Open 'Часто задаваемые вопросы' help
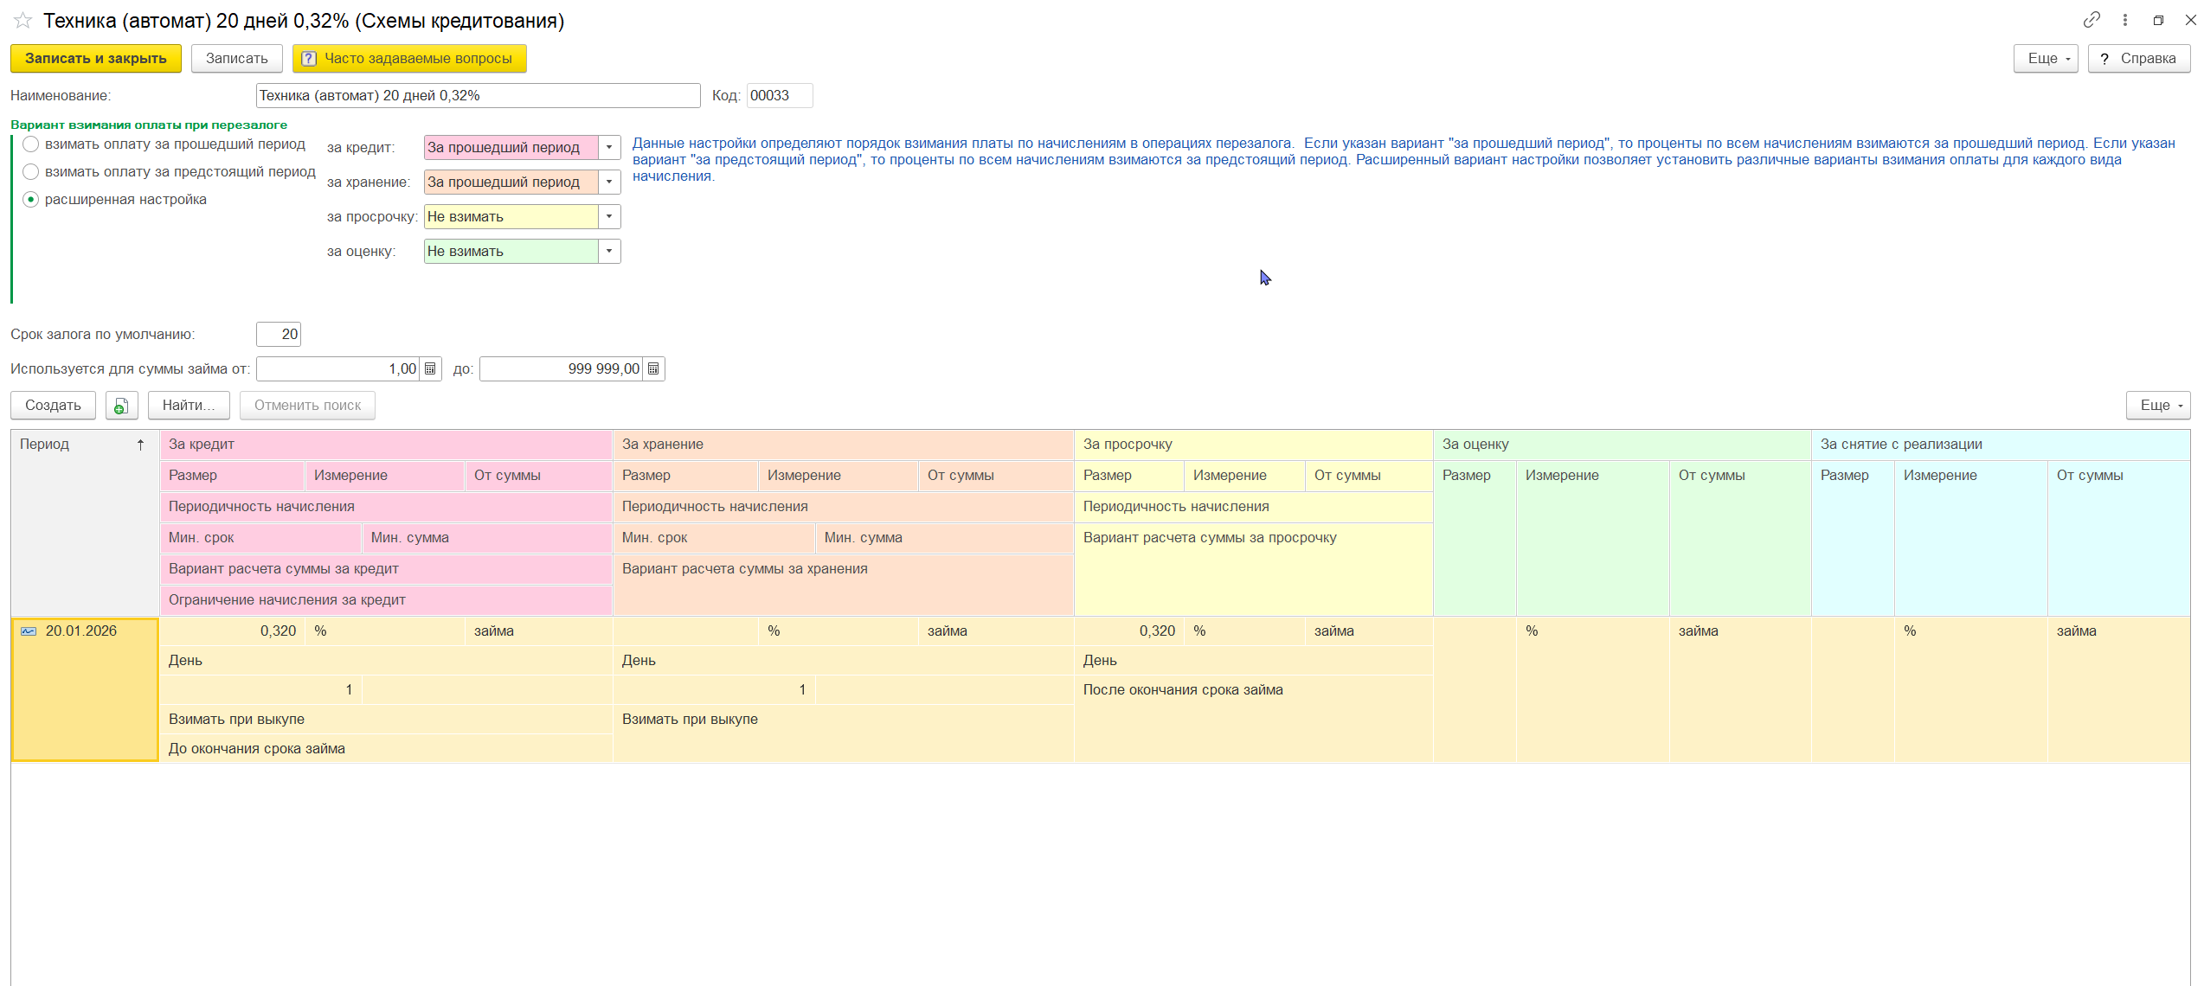2204x986 pixels. coord(408,59)
